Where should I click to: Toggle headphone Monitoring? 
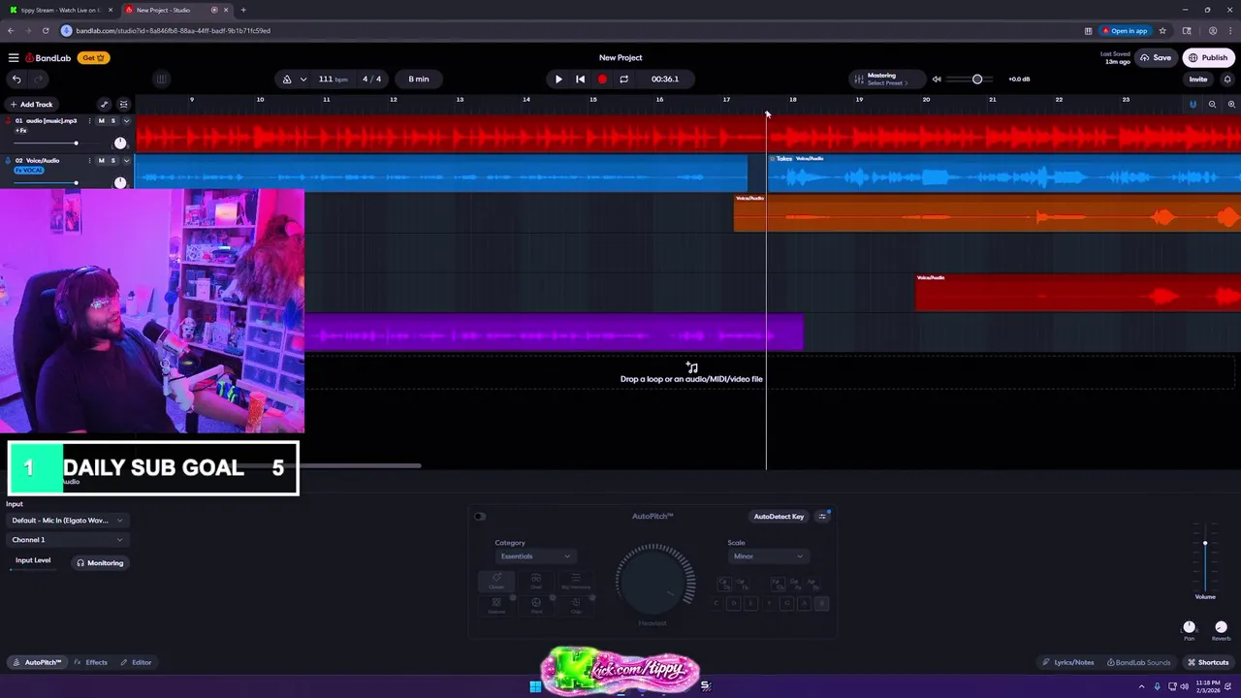point(101,563)
